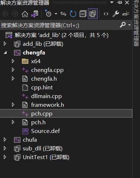Open pending changes filter dropdown arrow
This screenshot has width=140, height=178.
click(x=56, y=14)
